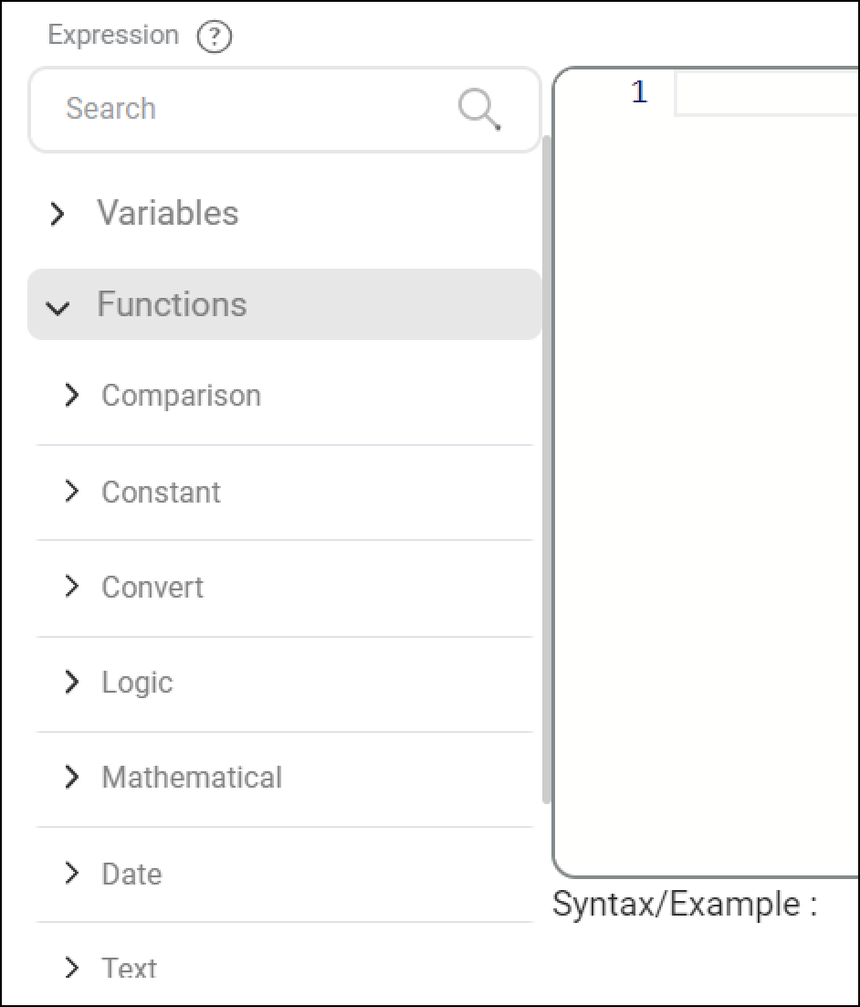Expand the Variables section chevron
860x1007 pixels.
click(x=58, y=214)
